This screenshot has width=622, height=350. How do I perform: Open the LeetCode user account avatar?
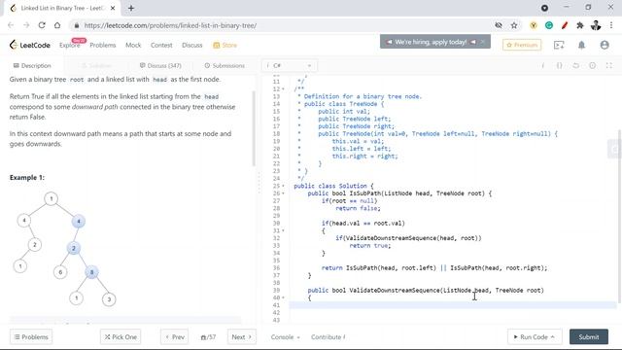click(x=605, y=45)
